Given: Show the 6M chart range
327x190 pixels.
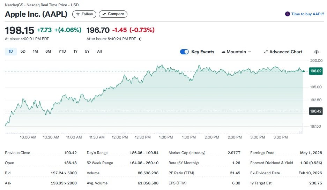Looking at the screenshot, I should 48,52.
